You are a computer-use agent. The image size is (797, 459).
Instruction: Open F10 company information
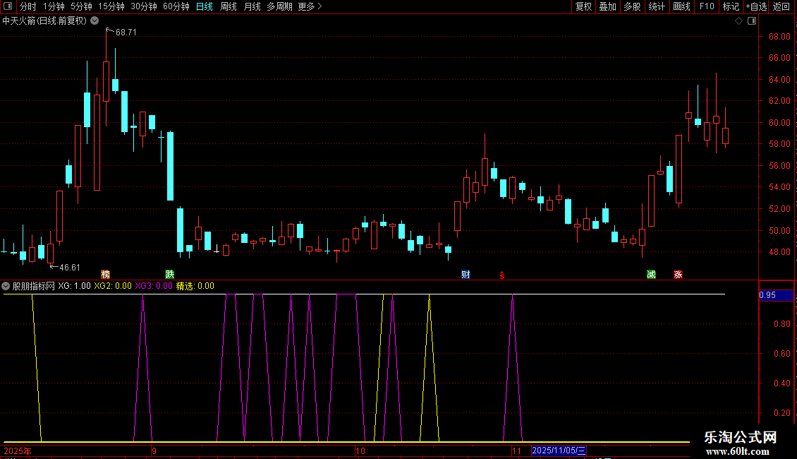click(x=707, y=6)
